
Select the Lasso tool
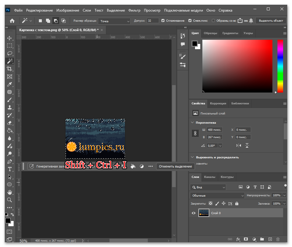coord(9,54)
